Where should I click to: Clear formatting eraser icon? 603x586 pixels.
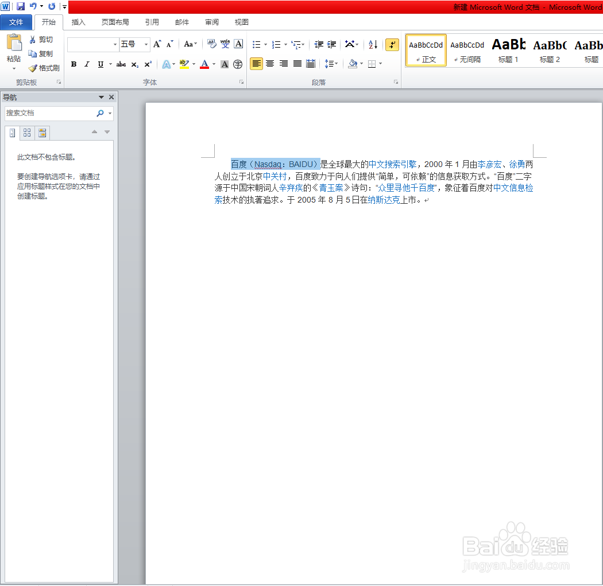pos(211,44)
